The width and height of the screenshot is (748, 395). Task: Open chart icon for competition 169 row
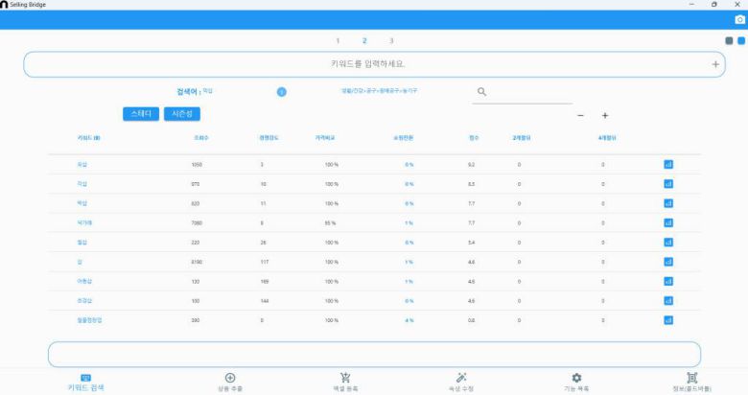[668, 282]
